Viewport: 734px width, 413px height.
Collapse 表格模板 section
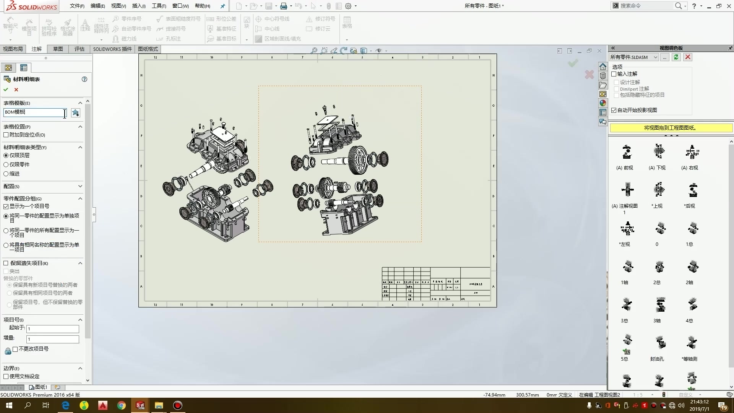(80, 103)
